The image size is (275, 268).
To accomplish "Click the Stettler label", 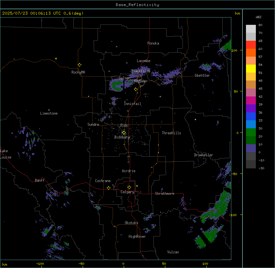I will pos(202,75).
